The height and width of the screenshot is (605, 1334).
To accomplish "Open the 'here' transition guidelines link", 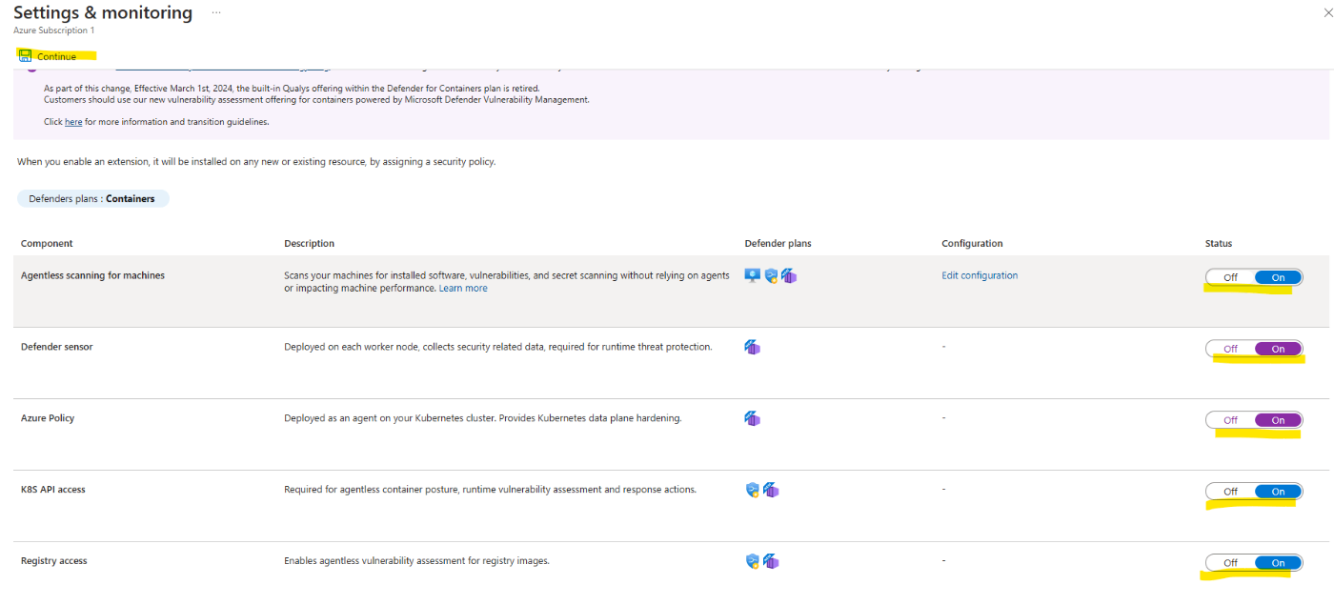I will coord(73,122).
